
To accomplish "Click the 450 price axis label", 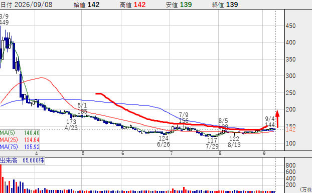I will 291,26.
